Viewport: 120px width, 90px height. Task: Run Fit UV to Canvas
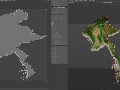click(x=59, y=24)
